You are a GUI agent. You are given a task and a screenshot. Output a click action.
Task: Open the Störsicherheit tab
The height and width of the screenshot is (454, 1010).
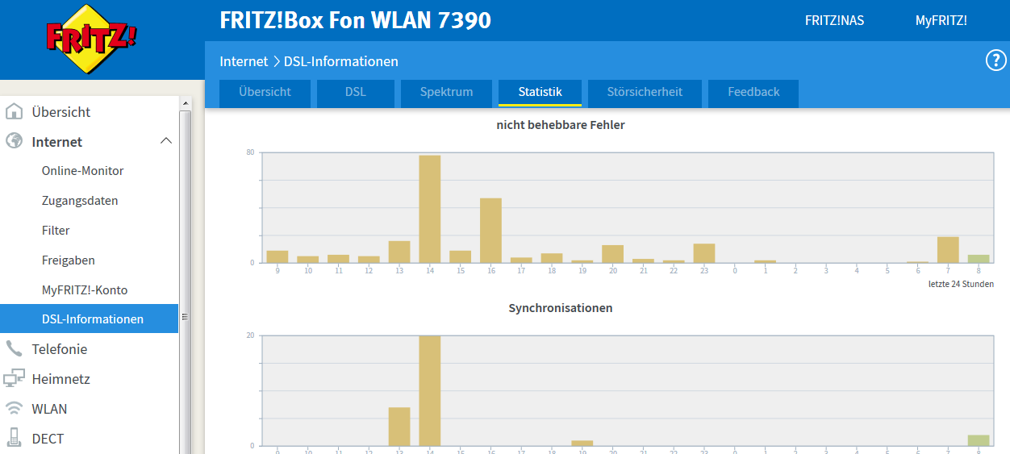click(x=645, y=93)
